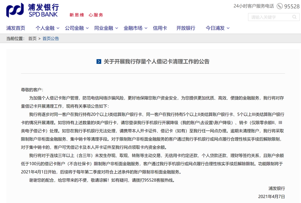
Task: Expand the 公司金融 navigation dropdown
Action: [75, 28]
